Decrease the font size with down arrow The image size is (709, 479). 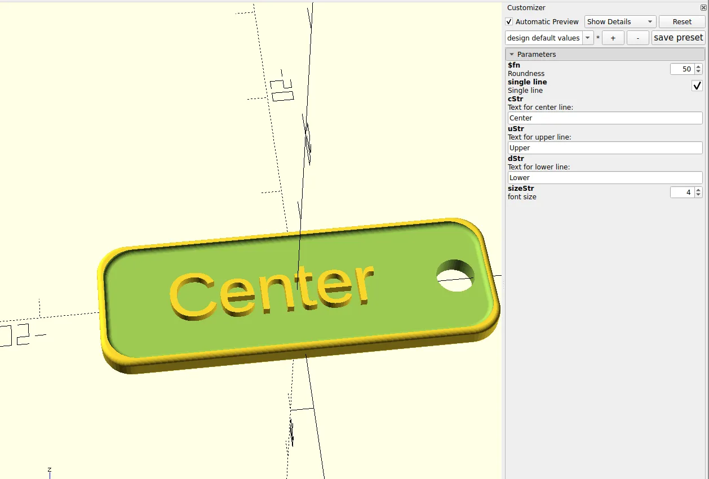(699, 195)
